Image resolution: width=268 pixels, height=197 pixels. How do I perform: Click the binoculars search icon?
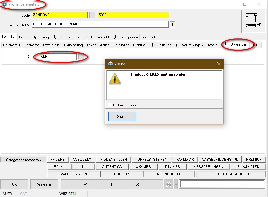(x=168, y=184)
